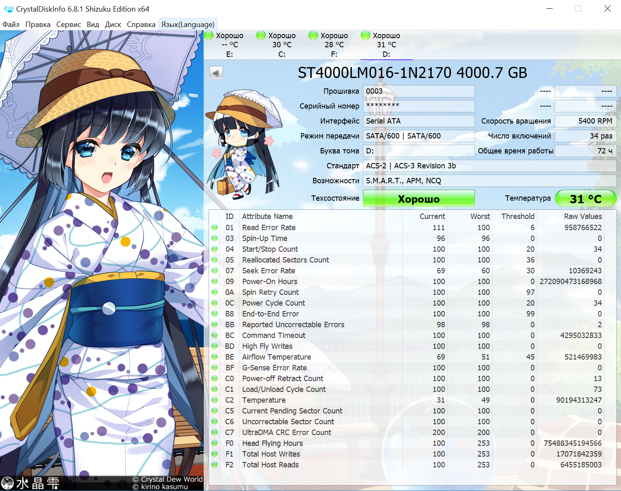This screenshot has height=491, width=621.
Task: Click status circle of Reallocated Sectors Count row
Action: point(214,260)
